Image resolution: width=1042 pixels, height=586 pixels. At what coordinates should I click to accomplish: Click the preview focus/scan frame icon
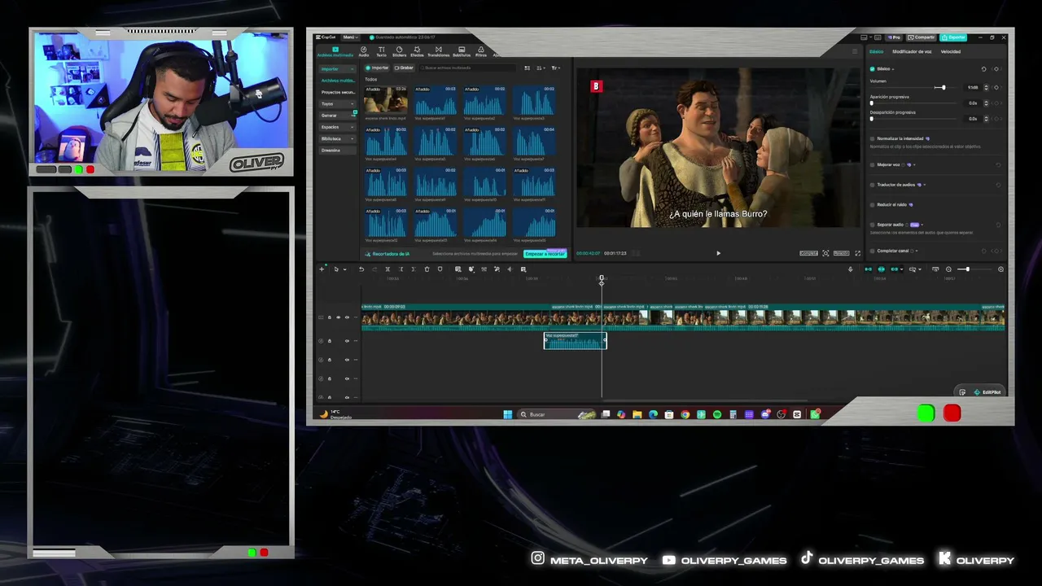point(825,253)
